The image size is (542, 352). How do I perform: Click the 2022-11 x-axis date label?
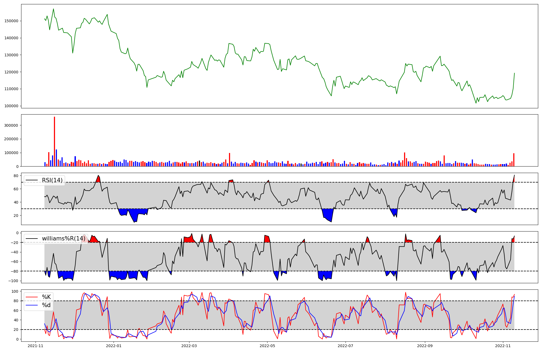pos(503,346)
